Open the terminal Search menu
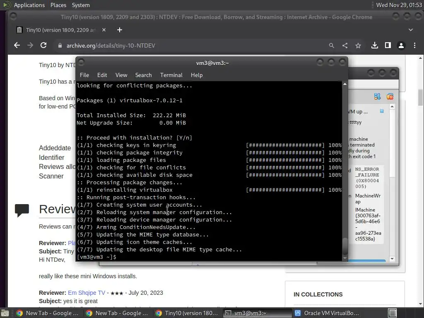The height and width of the screenshot is (318, 424). (143, 75)
